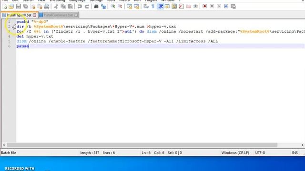Switch to the InstallHyper-V.bat tab
This screenshot has width=305, height=171.
[19, 15]
